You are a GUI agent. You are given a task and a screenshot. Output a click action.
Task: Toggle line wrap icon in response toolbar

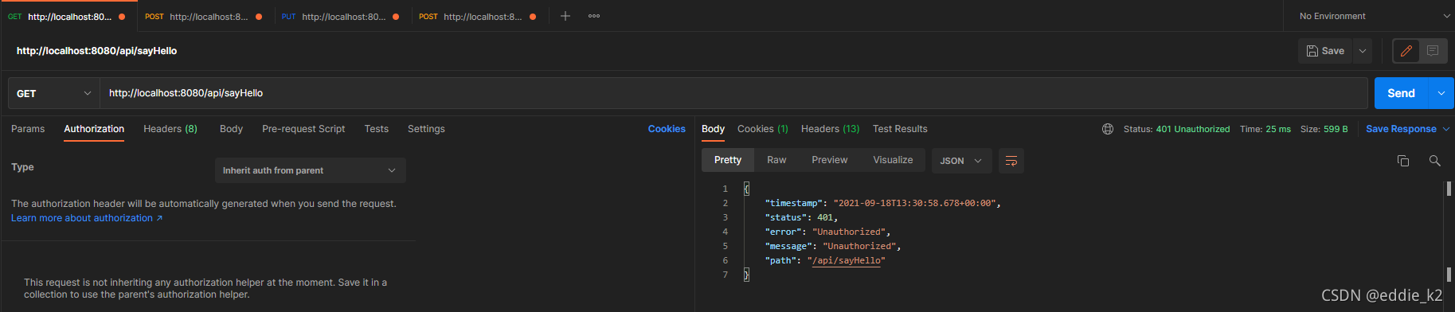(1011, 161)
